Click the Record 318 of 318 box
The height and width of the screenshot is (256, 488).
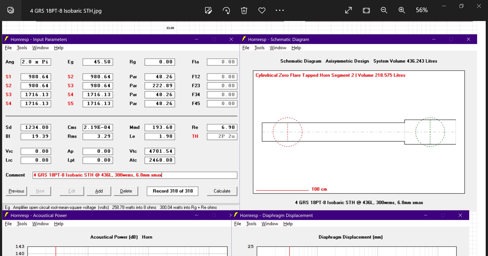click(x=173, y=191)
